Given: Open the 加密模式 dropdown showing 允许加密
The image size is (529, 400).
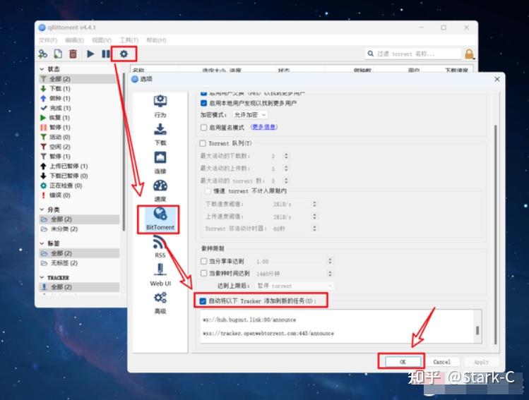Looking at the screenshot, I should (250, 115).
